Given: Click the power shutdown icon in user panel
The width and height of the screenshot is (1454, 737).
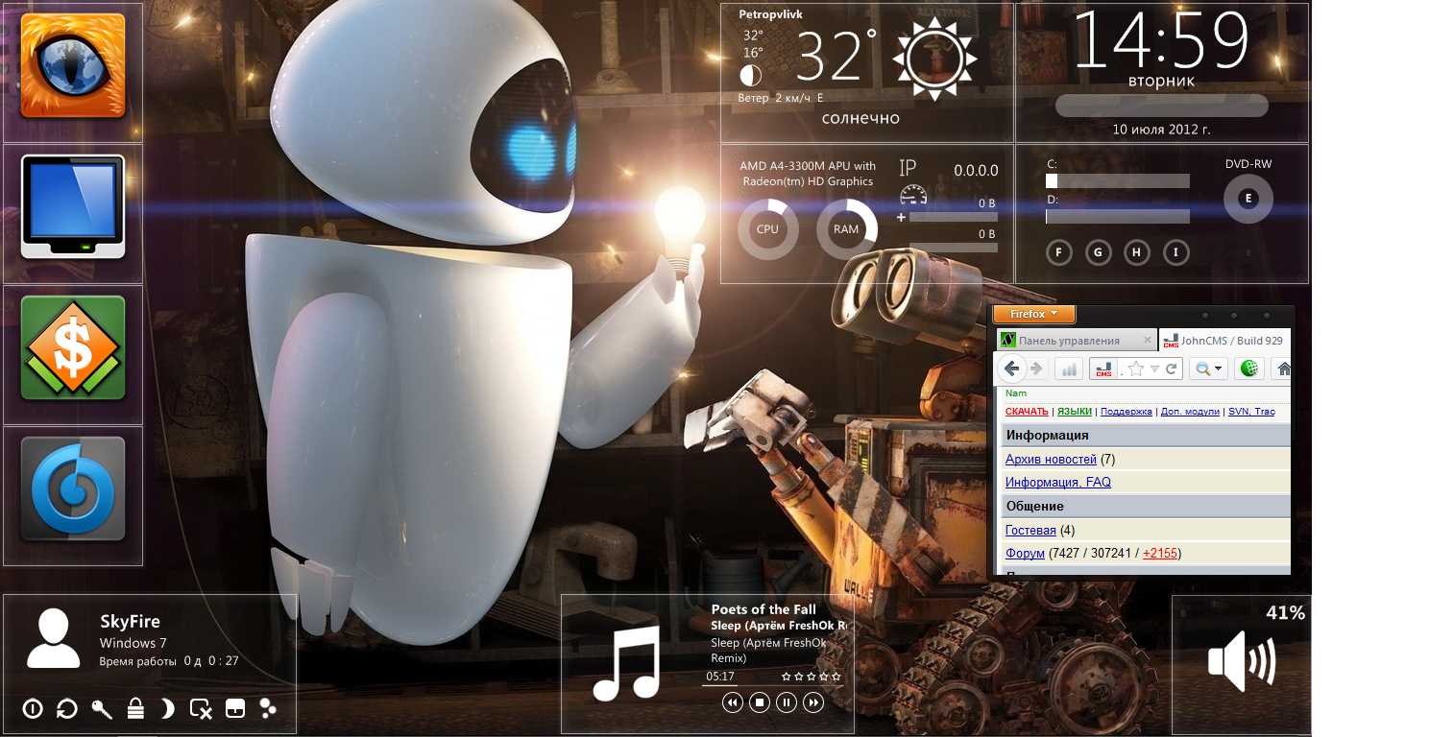Looking at the screenshot, I should pyautogui.click(x=33, y=709).
